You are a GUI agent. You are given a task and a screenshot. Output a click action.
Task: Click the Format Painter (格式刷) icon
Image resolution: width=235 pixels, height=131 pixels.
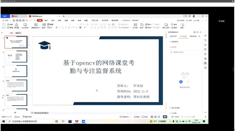[x=16, y=25]
